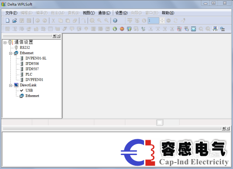Click the red stop circle icon
Image resolution: width=233 pixels, height=169 pixels.
(122, 29)
